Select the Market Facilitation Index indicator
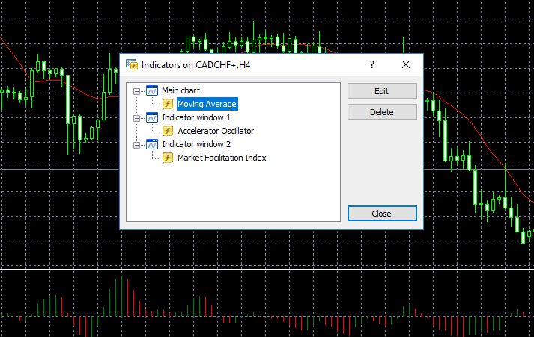534x337 pixels. 222,158
